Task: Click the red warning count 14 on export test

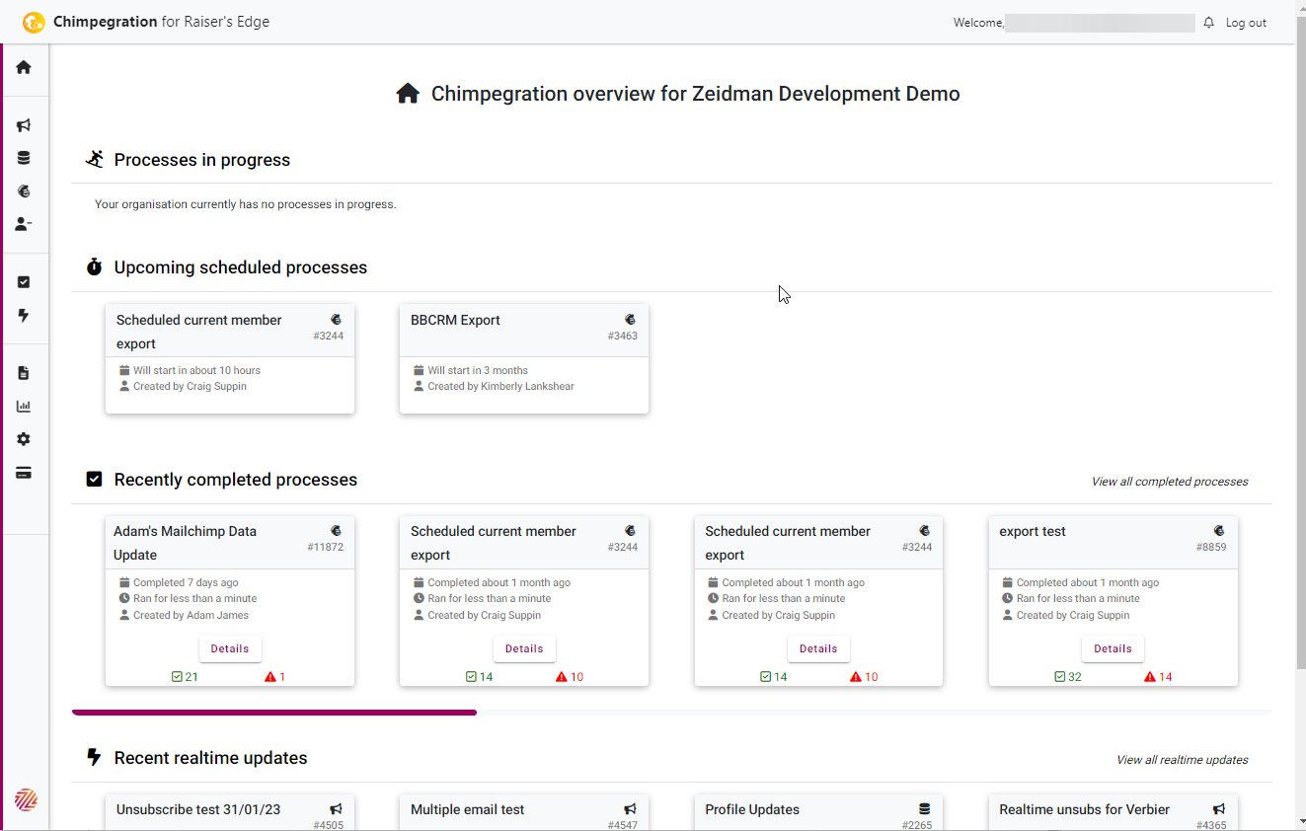Action: point(1159,677)
